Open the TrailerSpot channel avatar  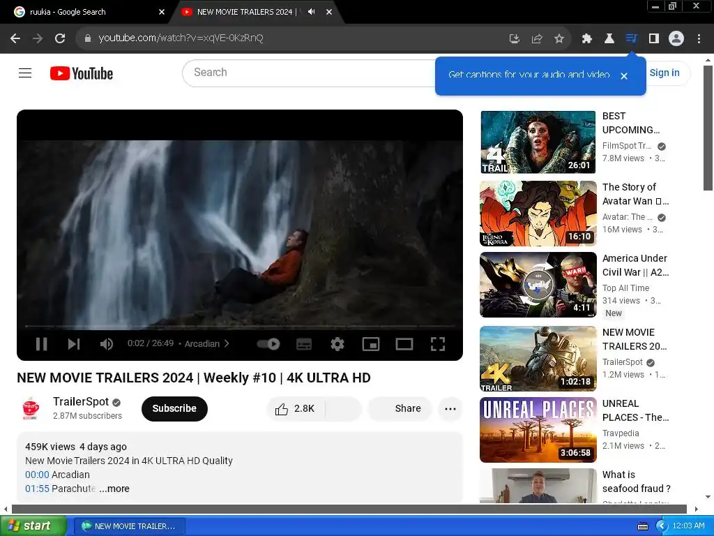click(x=31, y=408)
